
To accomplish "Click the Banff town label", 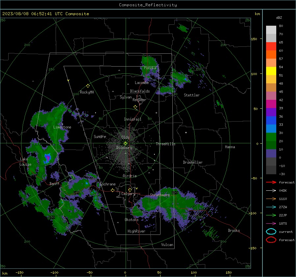I will (54, 184).
